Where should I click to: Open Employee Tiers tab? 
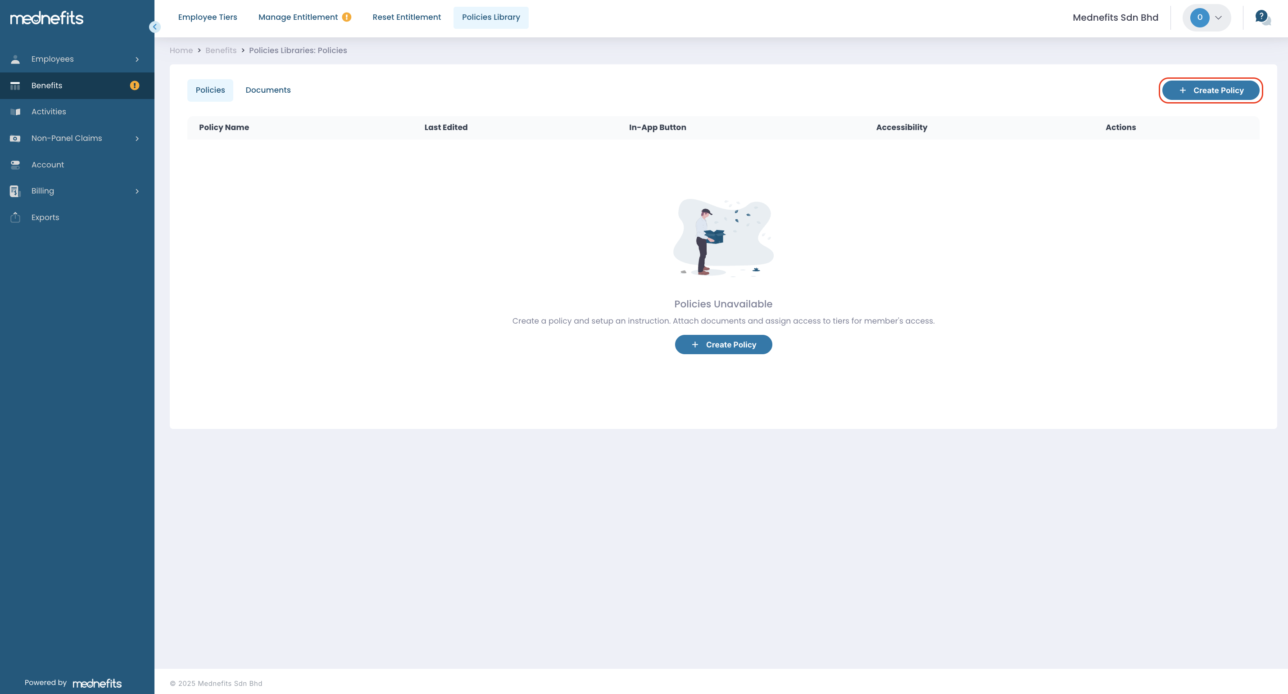pyautogui.click(x=208, y=18)
